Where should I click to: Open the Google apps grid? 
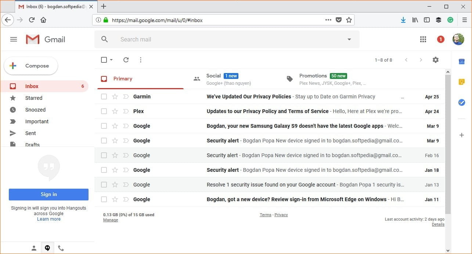coord(423,39)
